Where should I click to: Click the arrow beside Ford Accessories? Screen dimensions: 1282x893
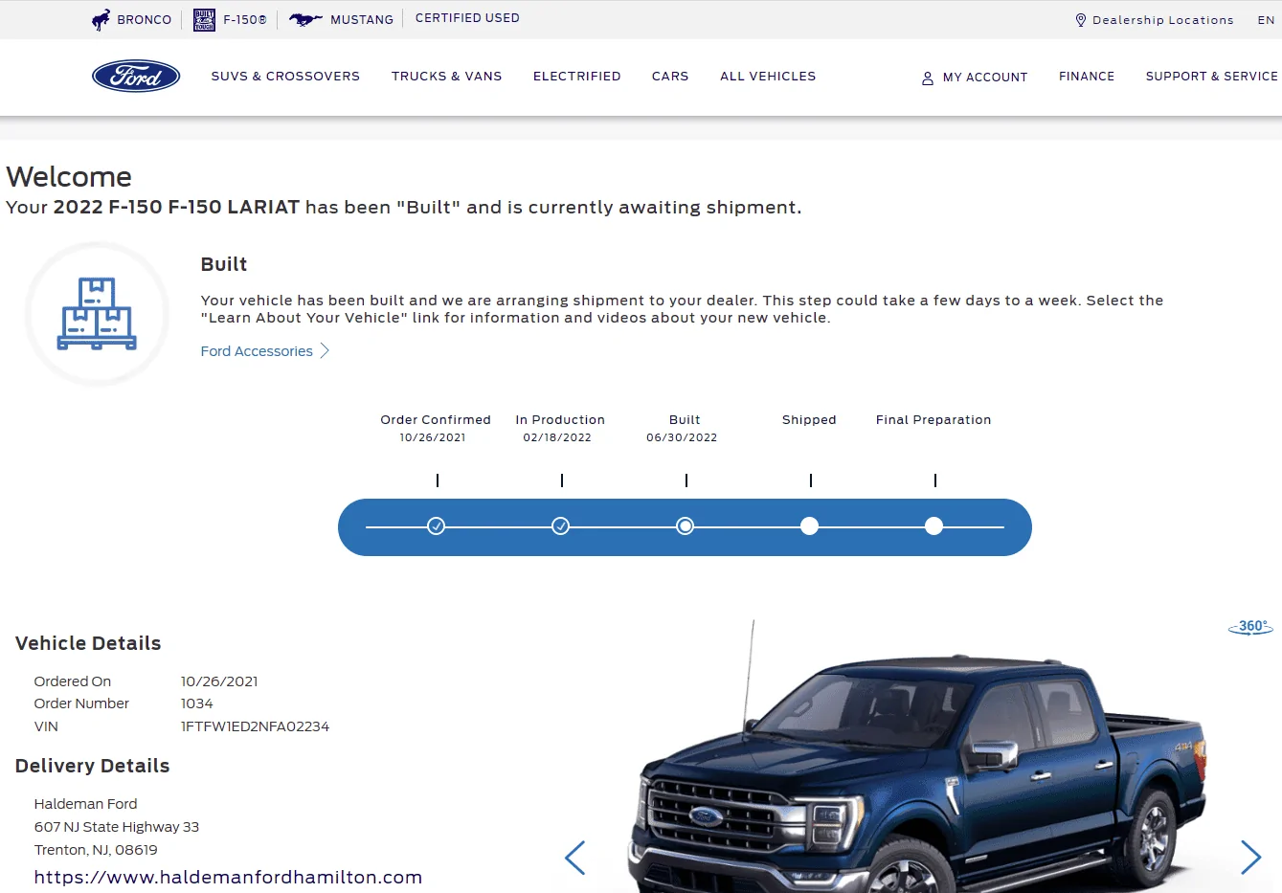click(x=325, y=351)
